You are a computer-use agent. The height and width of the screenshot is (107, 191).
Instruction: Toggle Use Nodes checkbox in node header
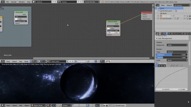pyautogui.click(x=76, y=62)
